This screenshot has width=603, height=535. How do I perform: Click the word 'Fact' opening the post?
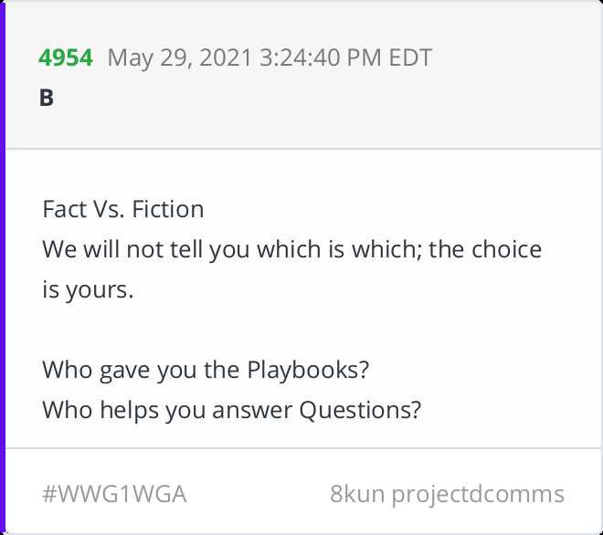point(63,209)
